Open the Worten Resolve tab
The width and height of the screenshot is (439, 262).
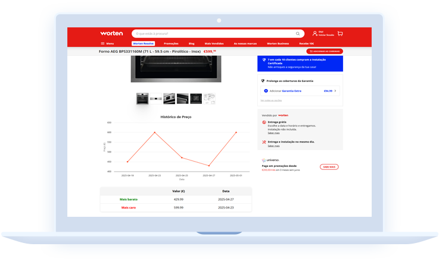click(144, 43)
